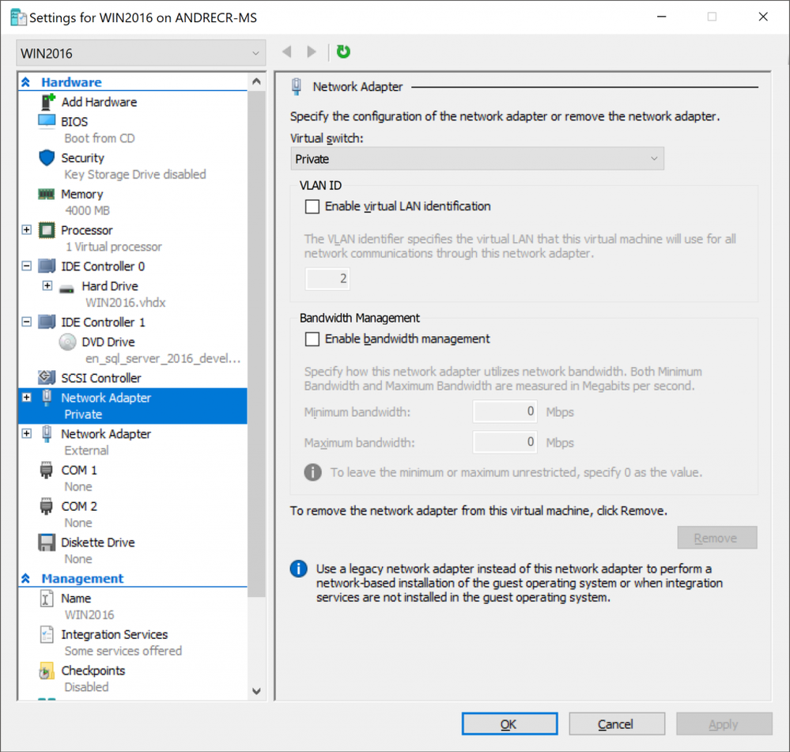Click the DVD Drive disc icon
Image resolution: width=790 pixels, height=752 pixels.
tap(67, 342)
